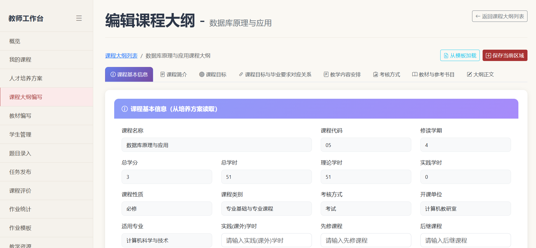Follow the 课程大纲列表 breadcrumb link

pos(121,56)
